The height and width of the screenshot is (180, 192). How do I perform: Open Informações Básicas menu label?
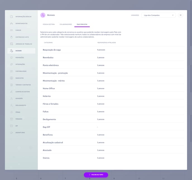23,17
